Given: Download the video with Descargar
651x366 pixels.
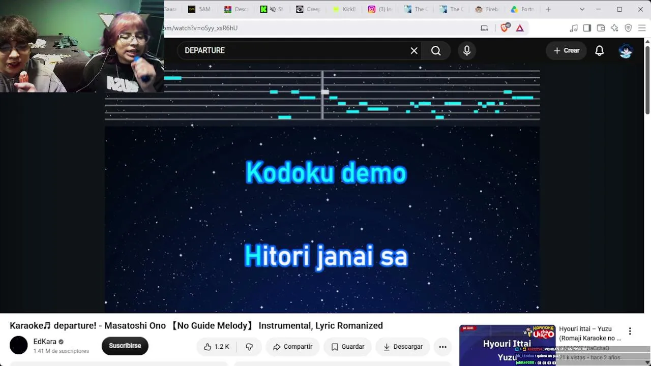Looking at the screenshot, I should (403, 347).
